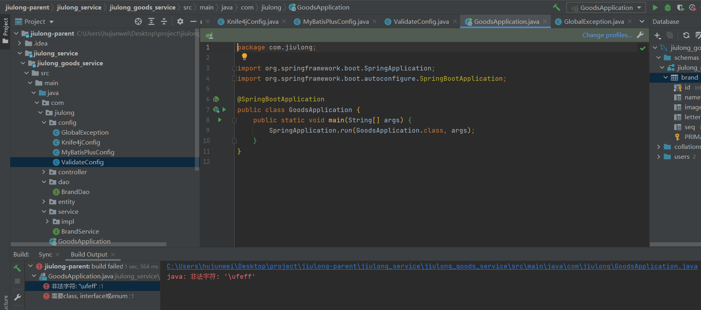The image size is (701, 310).
Task: Locate current file with the crosshair icon
Action: (138, 21)
